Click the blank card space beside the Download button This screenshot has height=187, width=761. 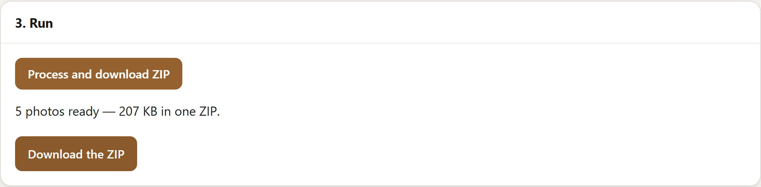tap(436, 154)
